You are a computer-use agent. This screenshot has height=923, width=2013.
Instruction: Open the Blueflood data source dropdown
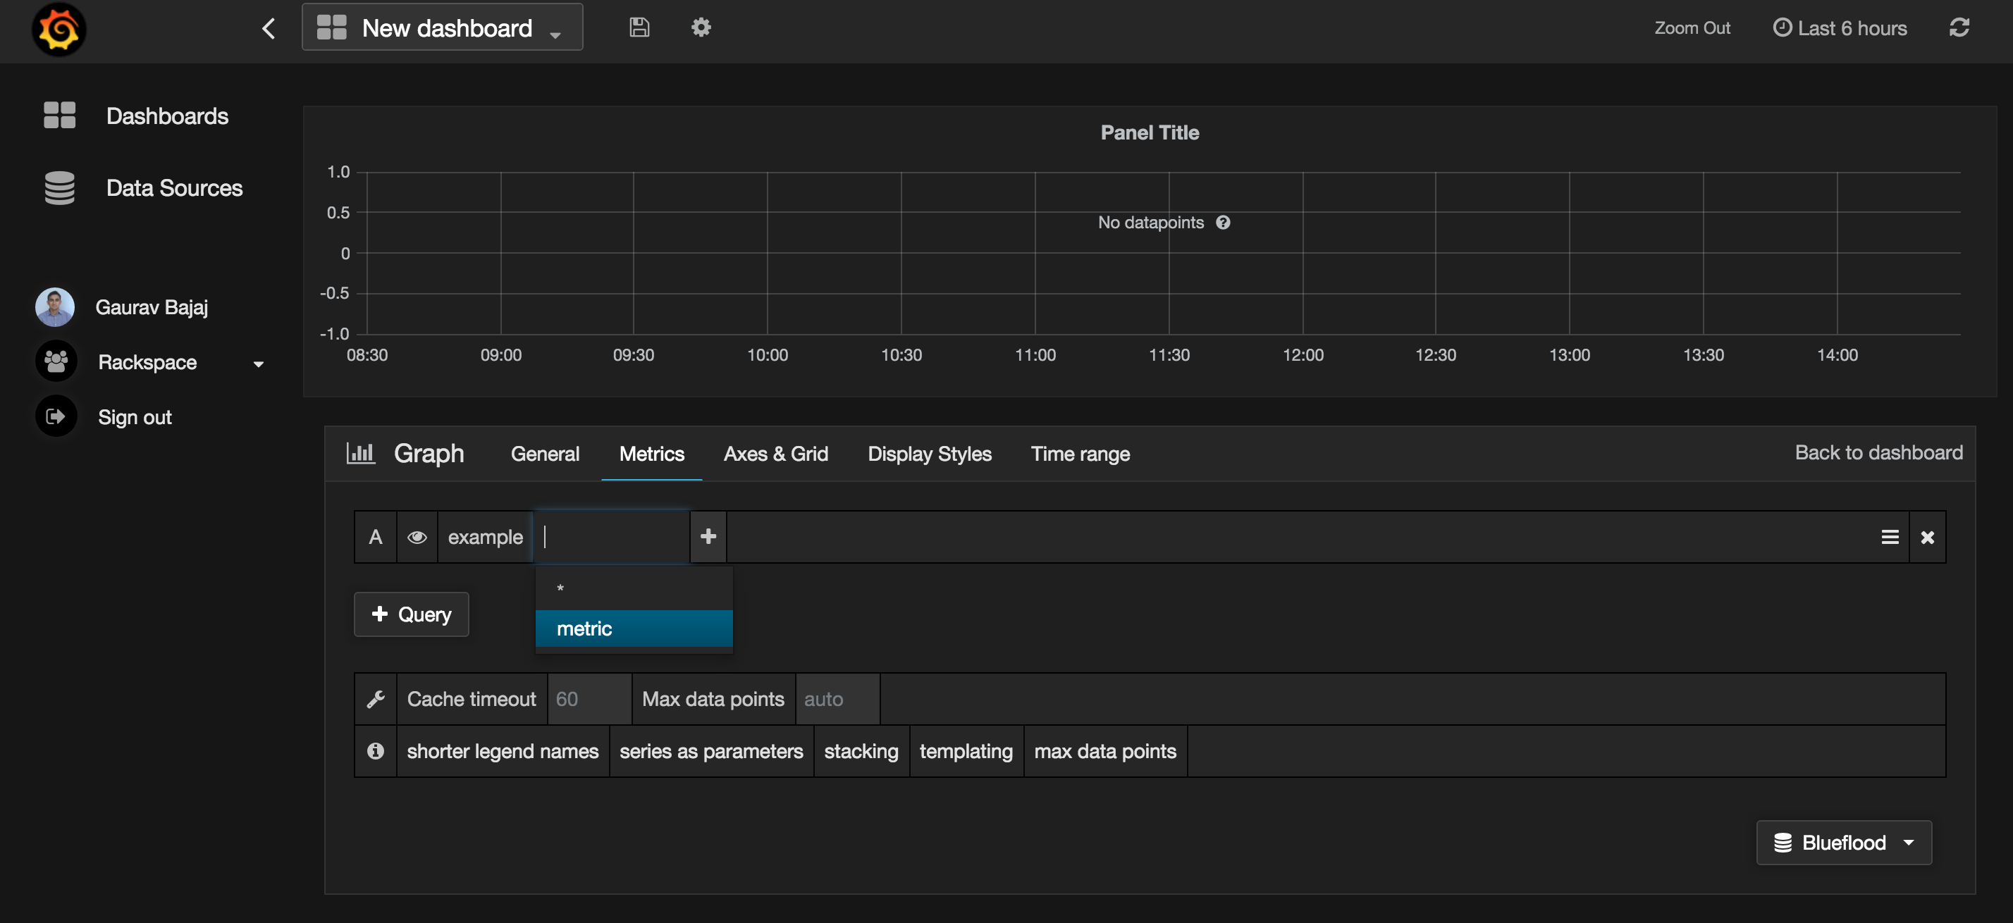coord(1843,843)
